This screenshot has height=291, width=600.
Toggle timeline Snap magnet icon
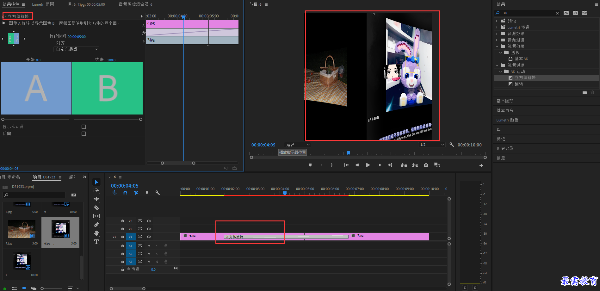coord(125,193)
